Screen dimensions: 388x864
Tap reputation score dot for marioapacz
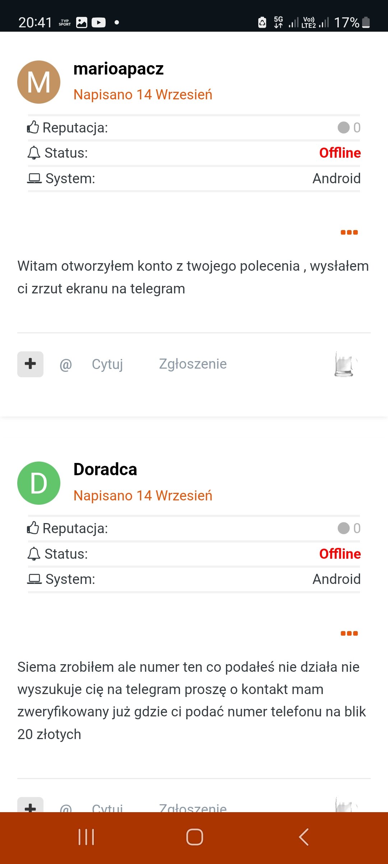click(344, 127)
